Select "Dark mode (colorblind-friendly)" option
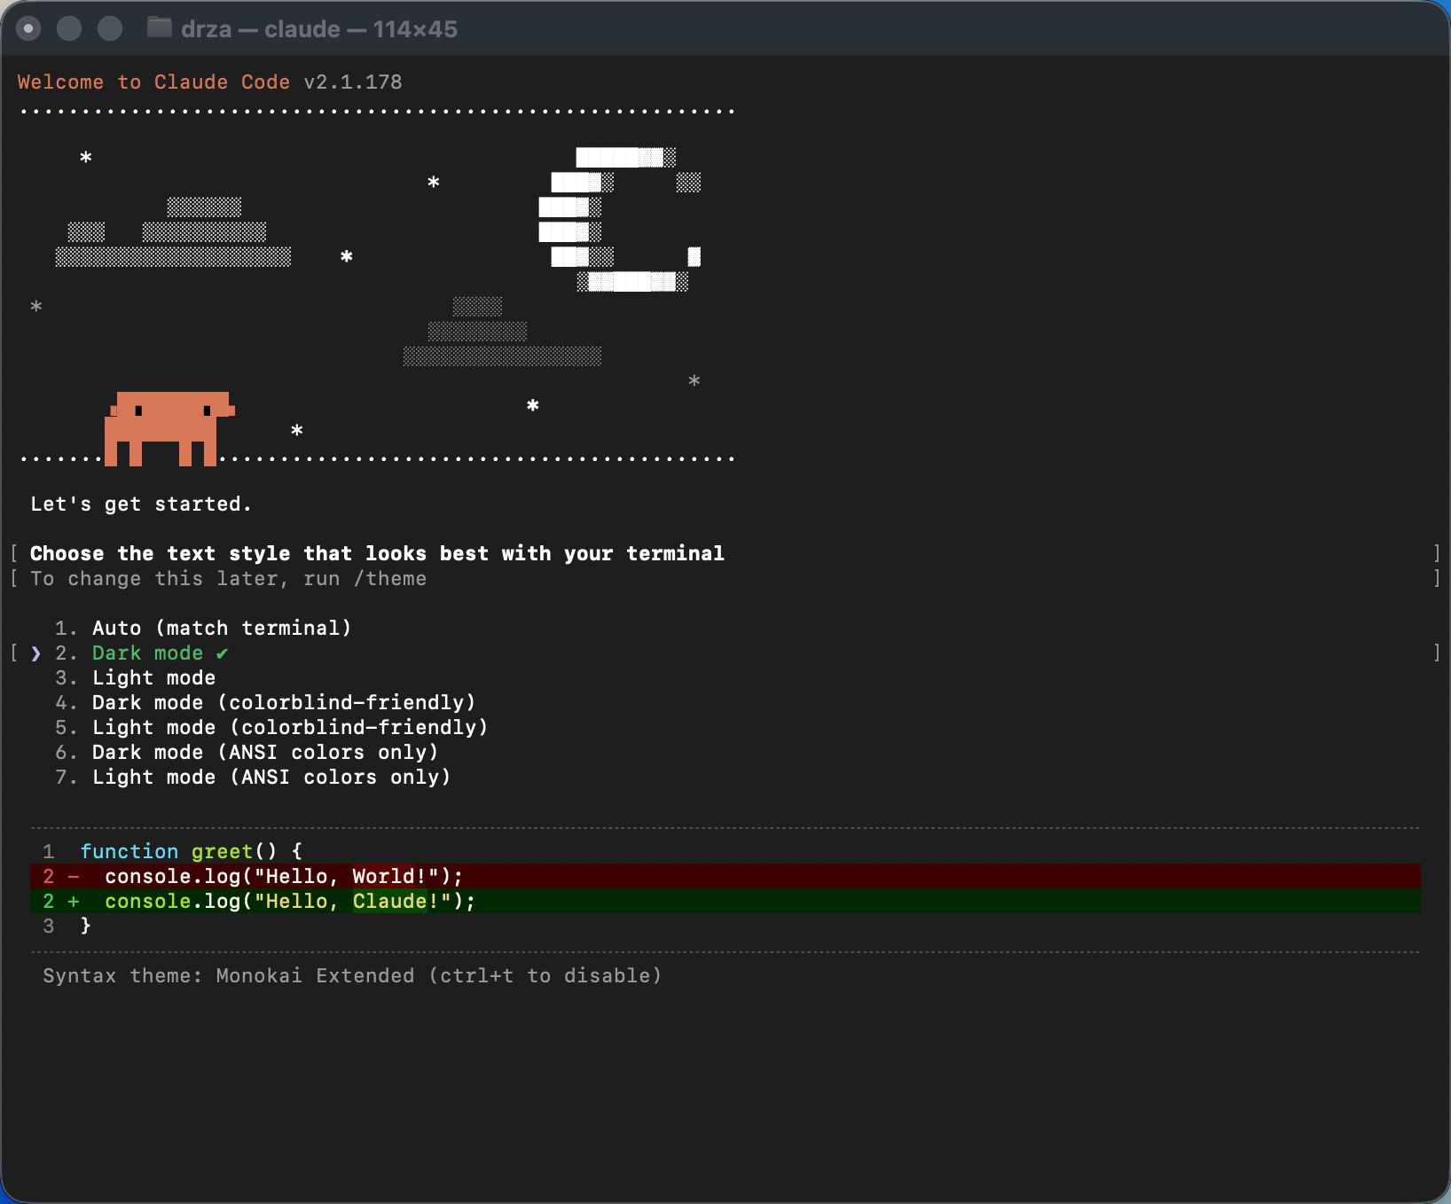This screenshot has width=1451, height=1204. (265, 703)
